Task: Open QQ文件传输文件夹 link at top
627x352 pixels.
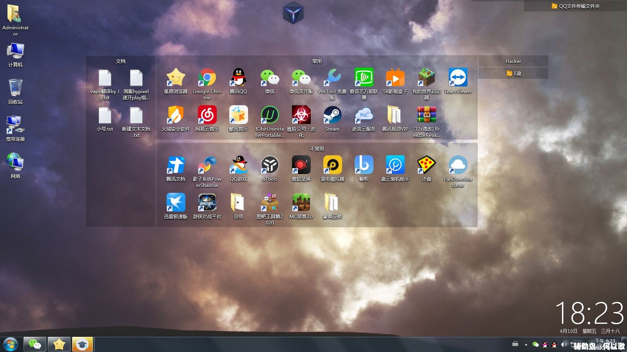Action: coord(575,6)
